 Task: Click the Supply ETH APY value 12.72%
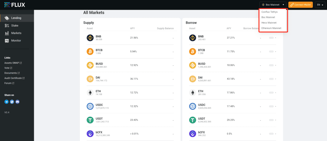pos(134,92)
